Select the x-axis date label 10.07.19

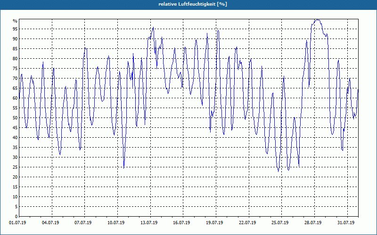pyautogui.click(x=116, y=223)
